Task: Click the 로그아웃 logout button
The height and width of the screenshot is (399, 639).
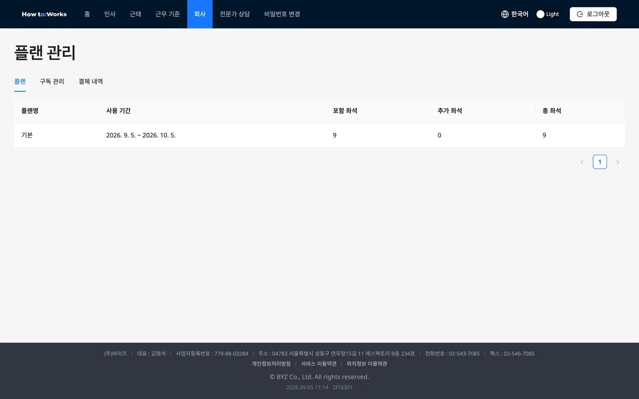Action: point(593,14)
